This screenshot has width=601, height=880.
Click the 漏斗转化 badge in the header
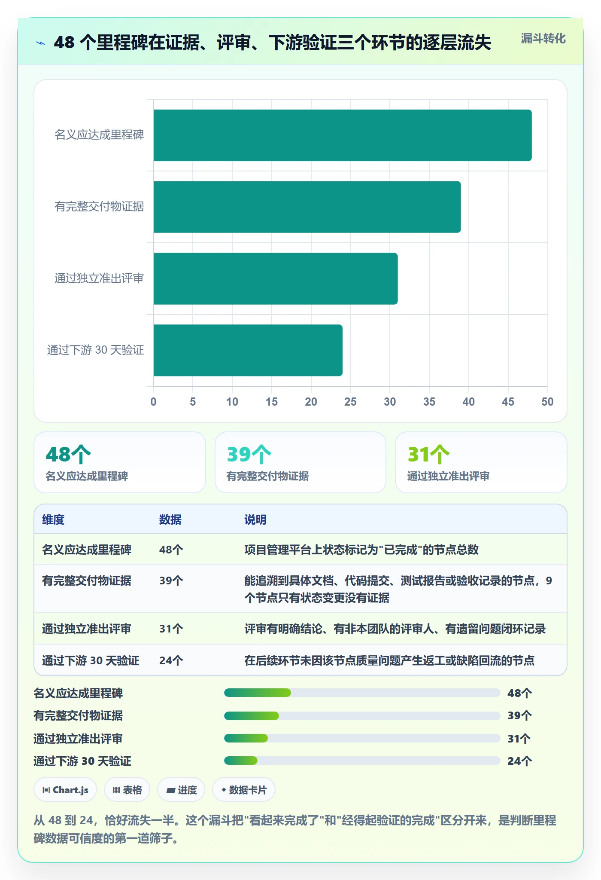543,39
